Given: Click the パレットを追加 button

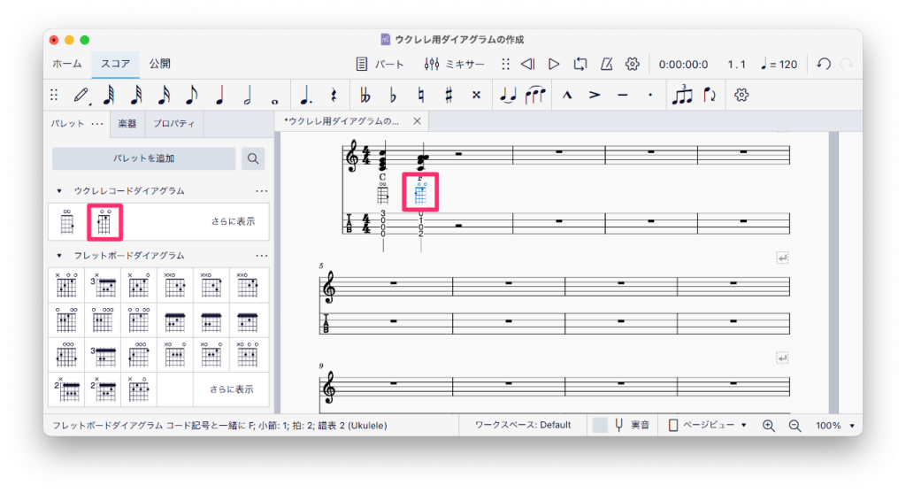Looking at the screenshot, I should 143,158.
